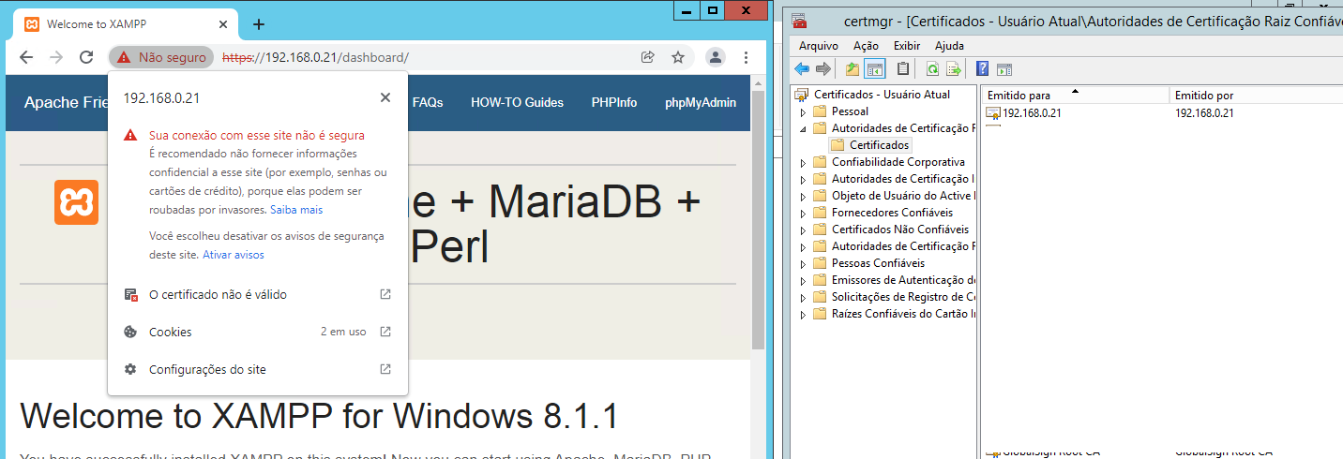This screenshot has height=459, width=1343.
Task: Open O certificado não é válido entry
Action: pos(258,294)
